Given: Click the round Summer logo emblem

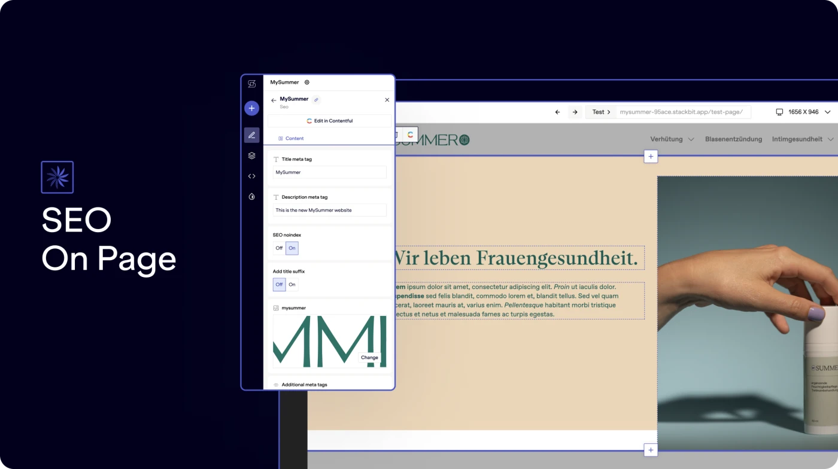Looking at the screenshot, I should [464, 140].
